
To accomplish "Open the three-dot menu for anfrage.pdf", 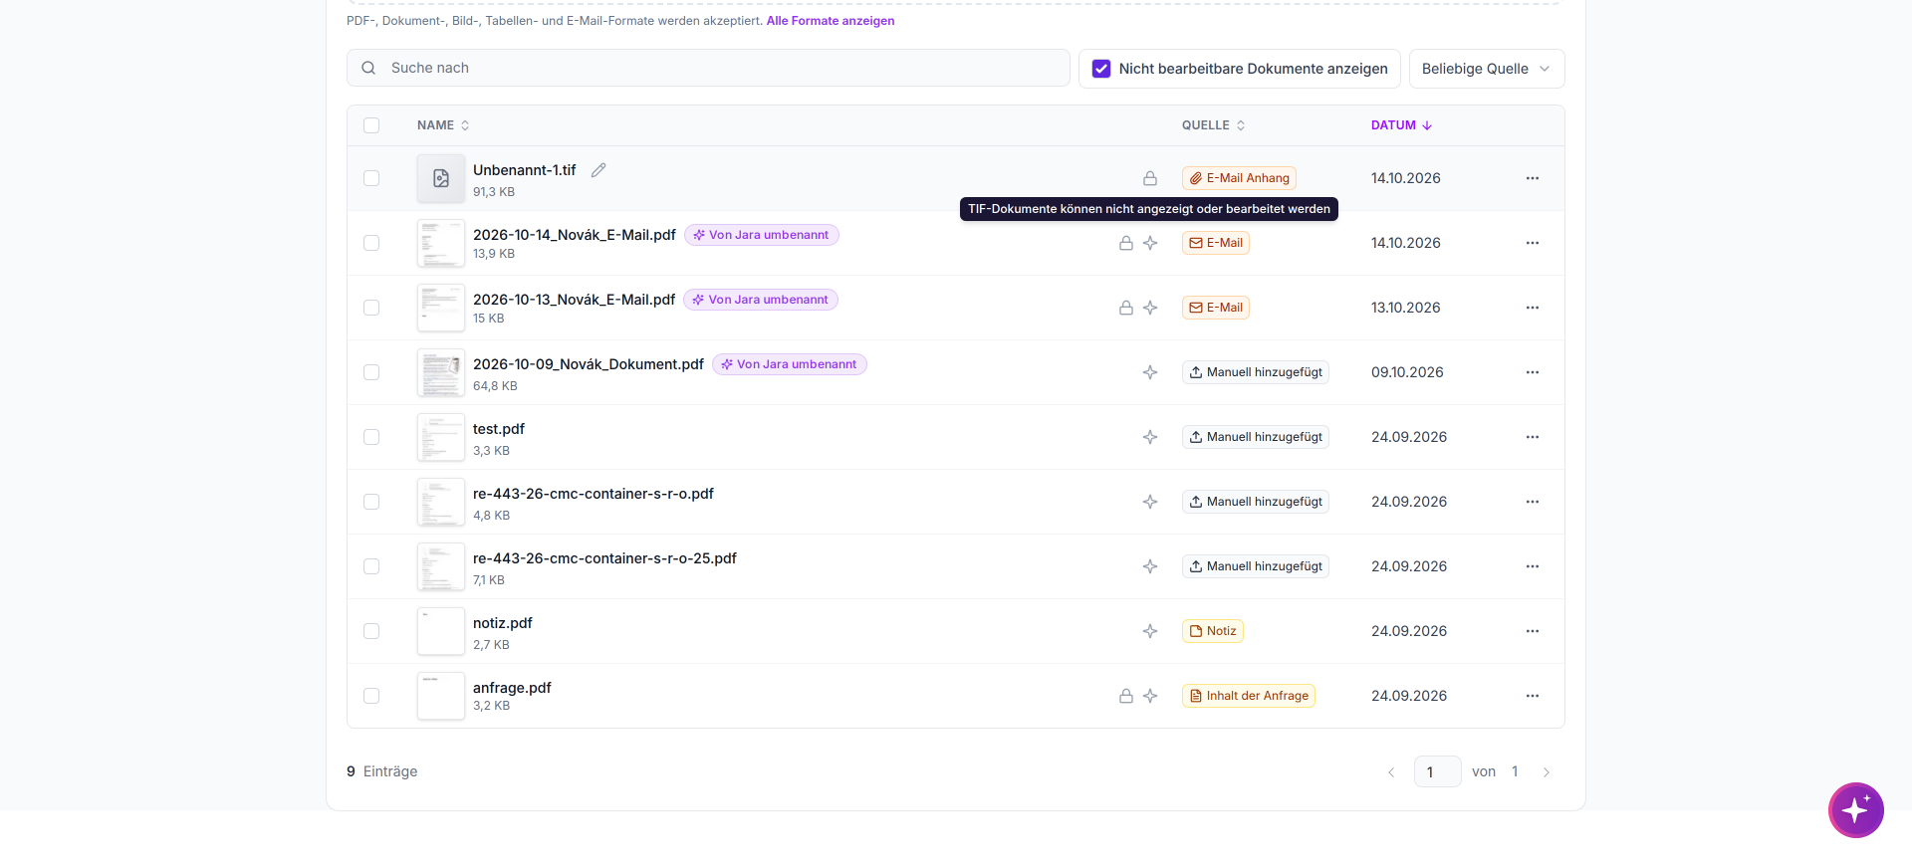I will click(x=1533, y=696).
